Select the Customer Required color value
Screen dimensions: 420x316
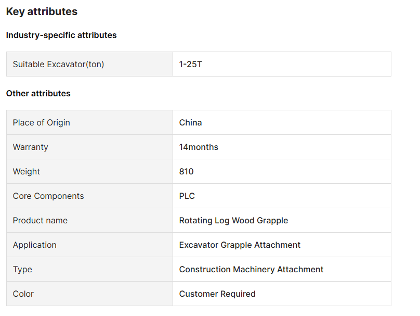pos(217,294)
